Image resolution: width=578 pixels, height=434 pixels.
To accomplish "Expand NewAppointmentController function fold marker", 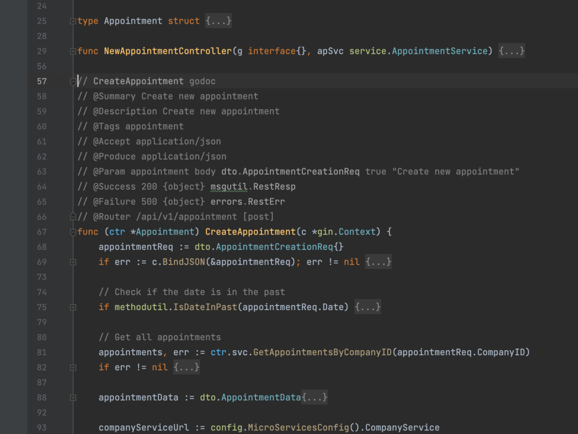I will (x=73, y=52).
